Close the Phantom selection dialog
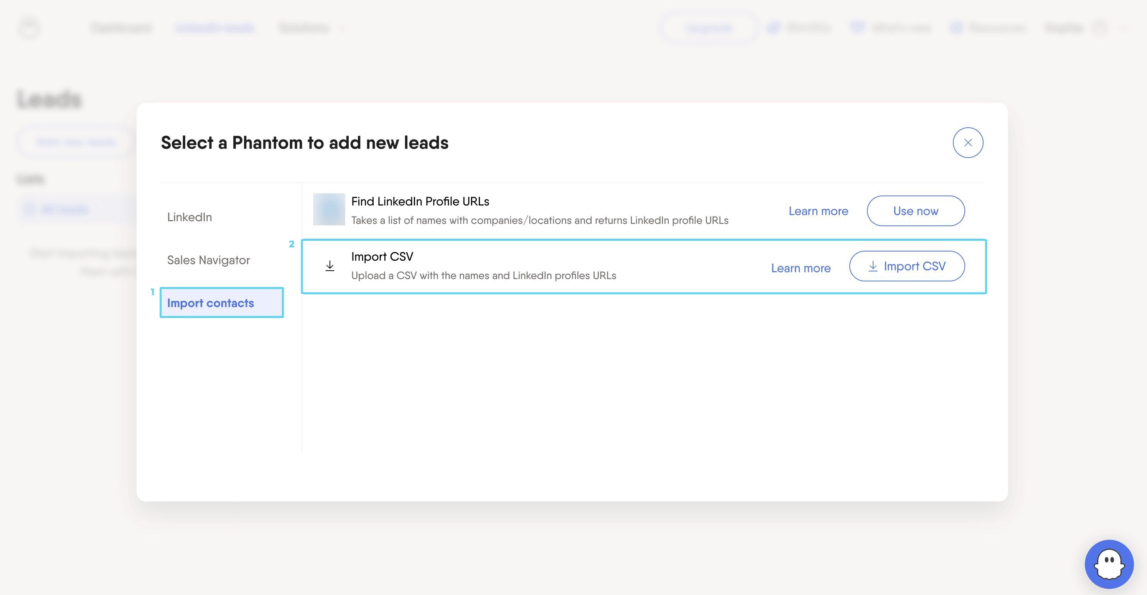1147x595 pixels. pos(967,142)
